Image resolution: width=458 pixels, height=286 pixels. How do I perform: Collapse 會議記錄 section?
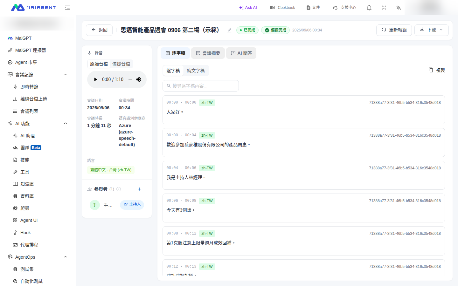[66, 75]
